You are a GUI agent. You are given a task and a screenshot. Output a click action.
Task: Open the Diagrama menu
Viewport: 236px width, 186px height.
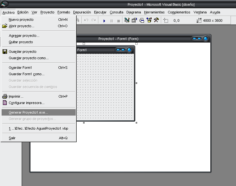click(133, 12)
